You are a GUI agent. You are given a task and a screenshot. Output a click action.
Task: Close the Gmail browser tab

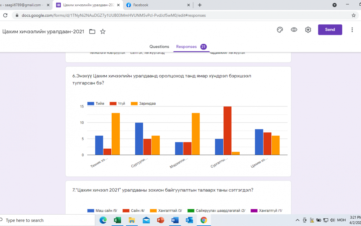point(48,5)
